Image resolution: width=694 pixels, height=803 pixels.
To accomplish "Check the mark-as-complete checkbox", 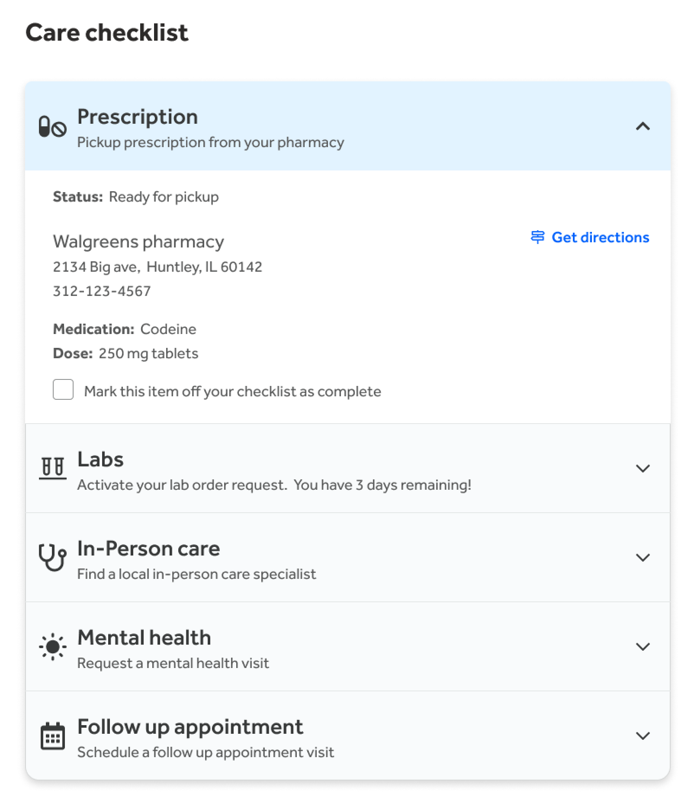I will (x=63, y=390).
